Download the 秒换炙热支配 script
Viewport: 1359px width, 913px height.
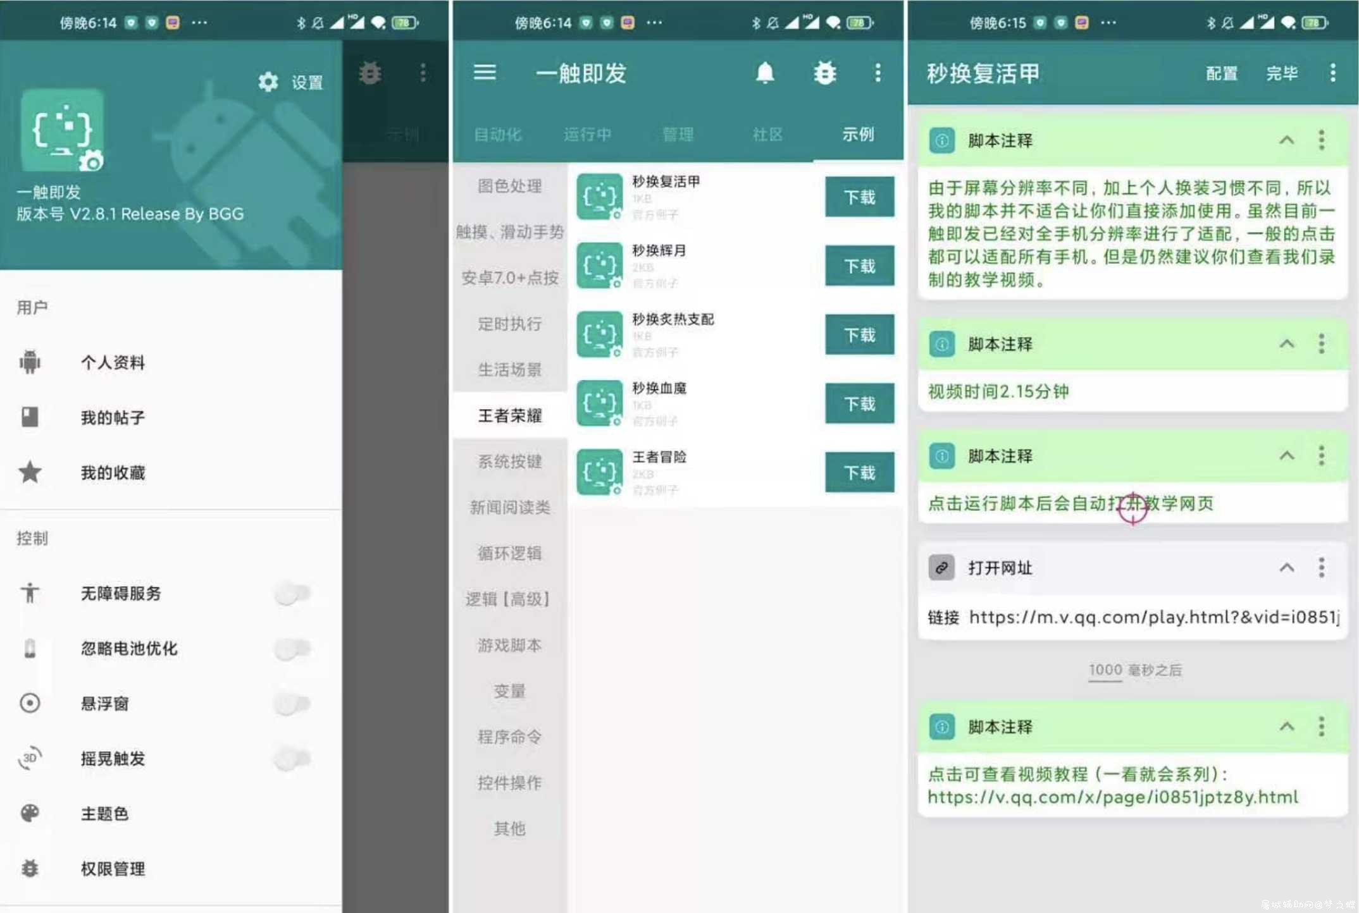point(860,334)
